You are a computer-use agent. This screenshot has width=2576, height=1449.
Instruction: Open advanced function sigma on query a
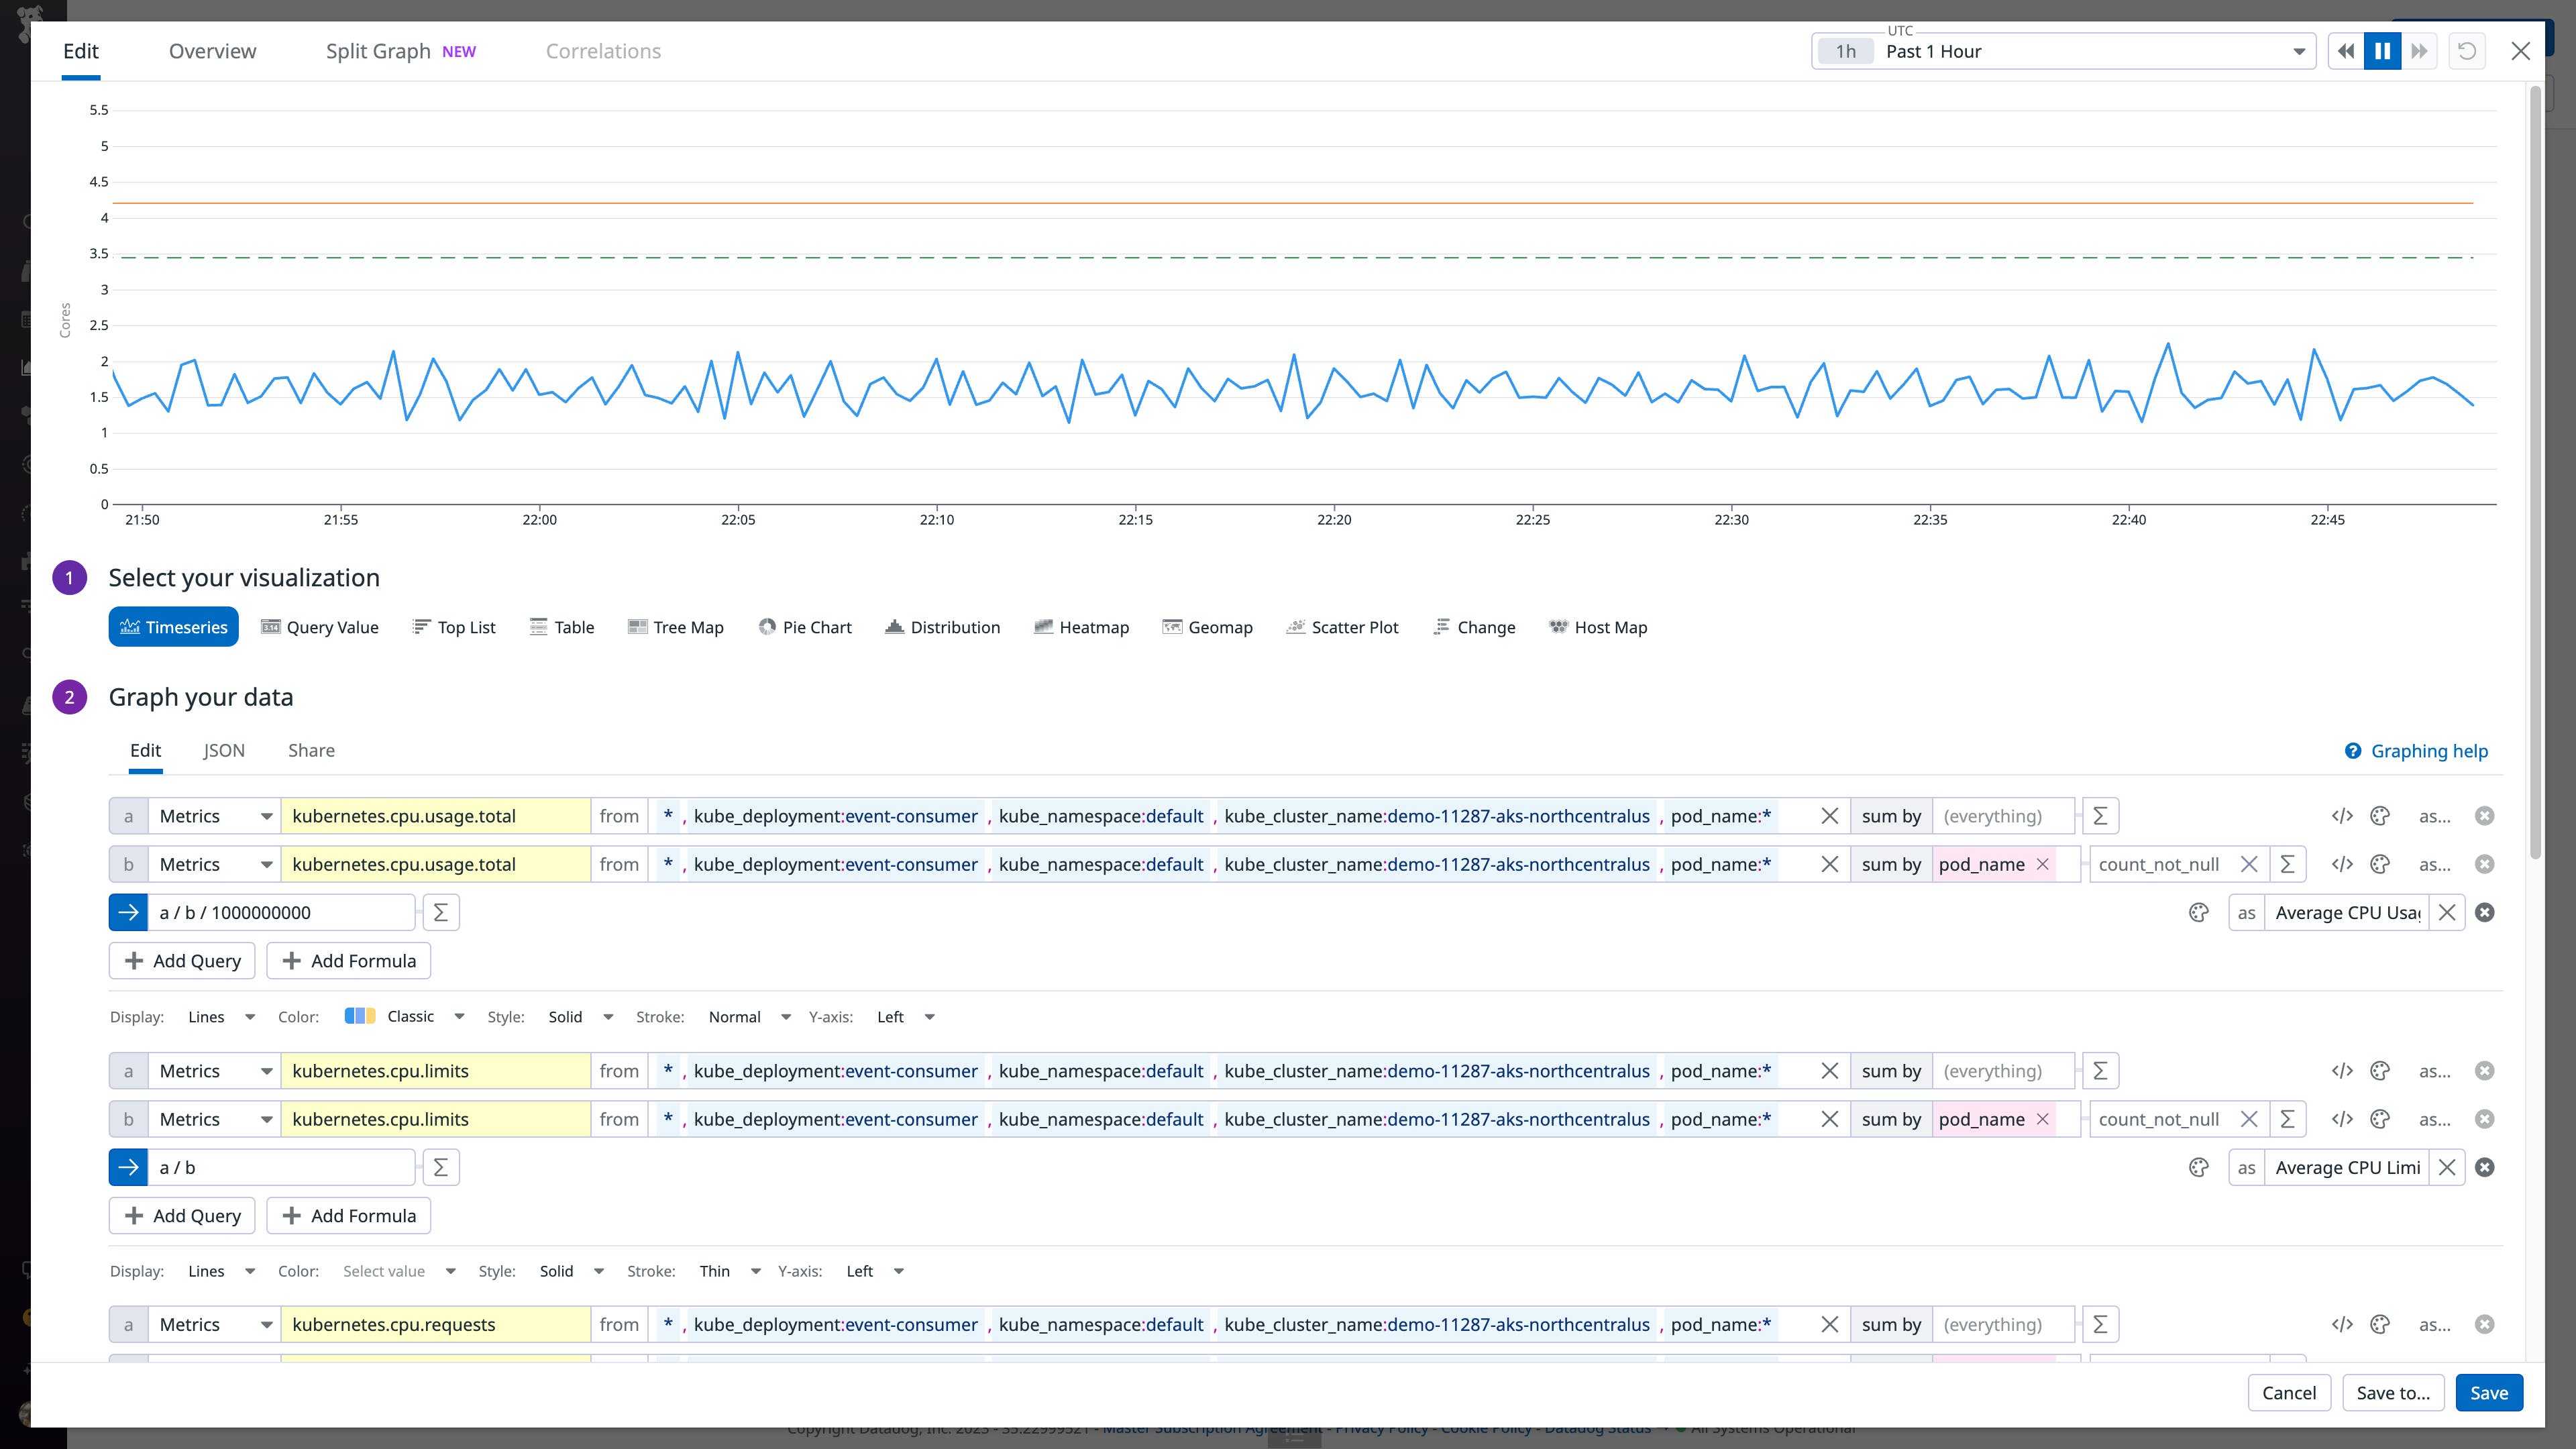[2099, 815]
